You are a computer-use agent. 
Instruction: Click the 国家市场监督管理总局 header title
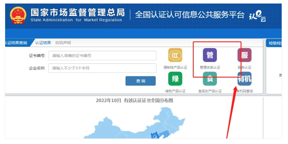coord(78,13)
